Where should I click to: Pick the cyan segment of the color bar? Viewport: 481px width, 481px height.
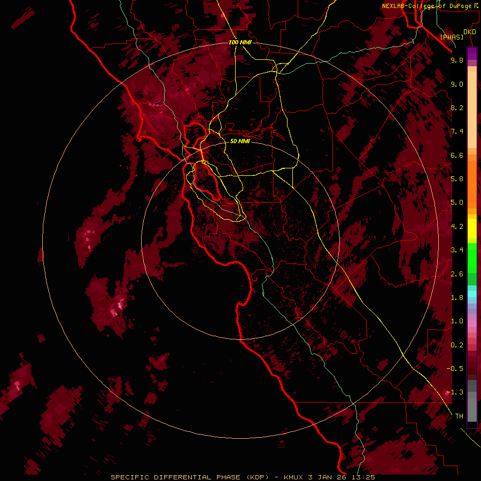coord(472,294)
